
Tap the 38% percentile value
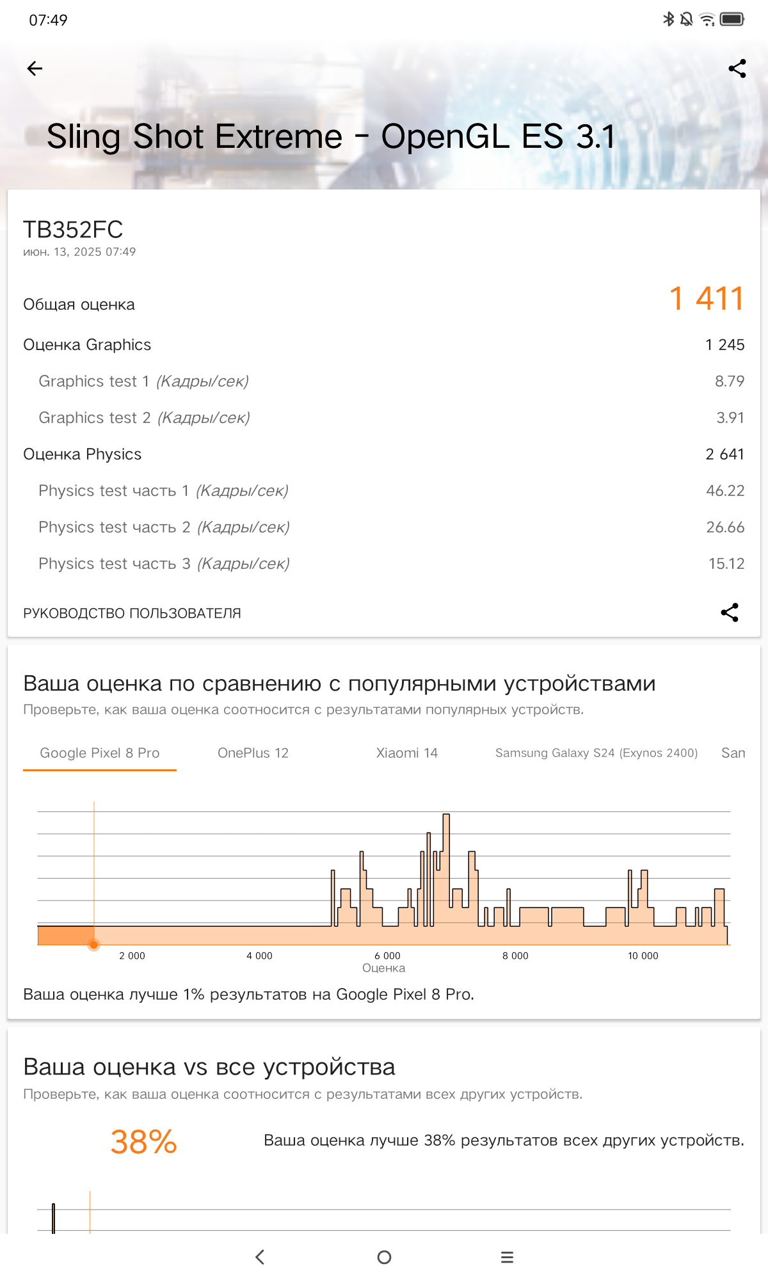(143, 1142)
